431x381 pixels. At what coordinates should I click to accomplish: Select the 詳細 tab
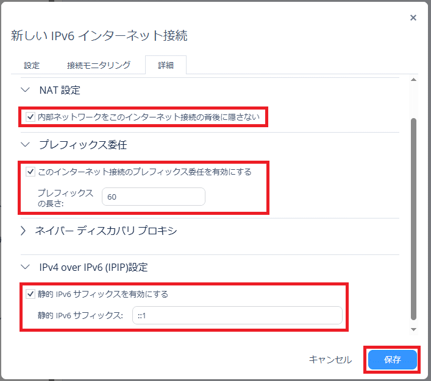tap(166, 65)
